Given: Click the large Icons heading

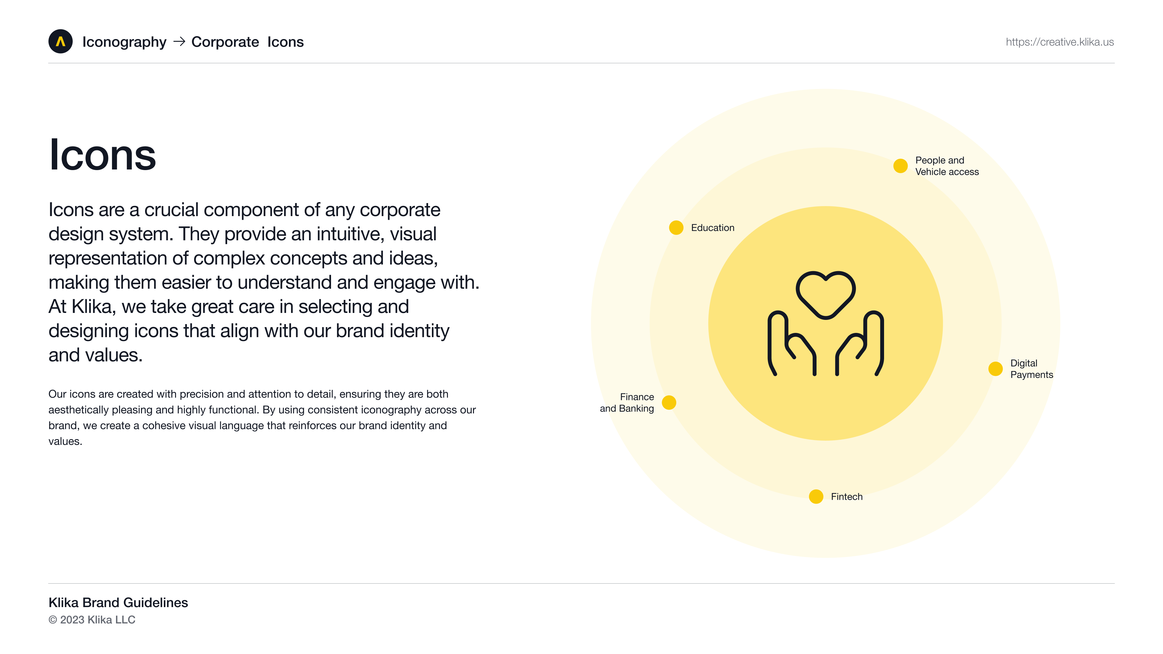Looking at the screenshot, I should 102,155.
